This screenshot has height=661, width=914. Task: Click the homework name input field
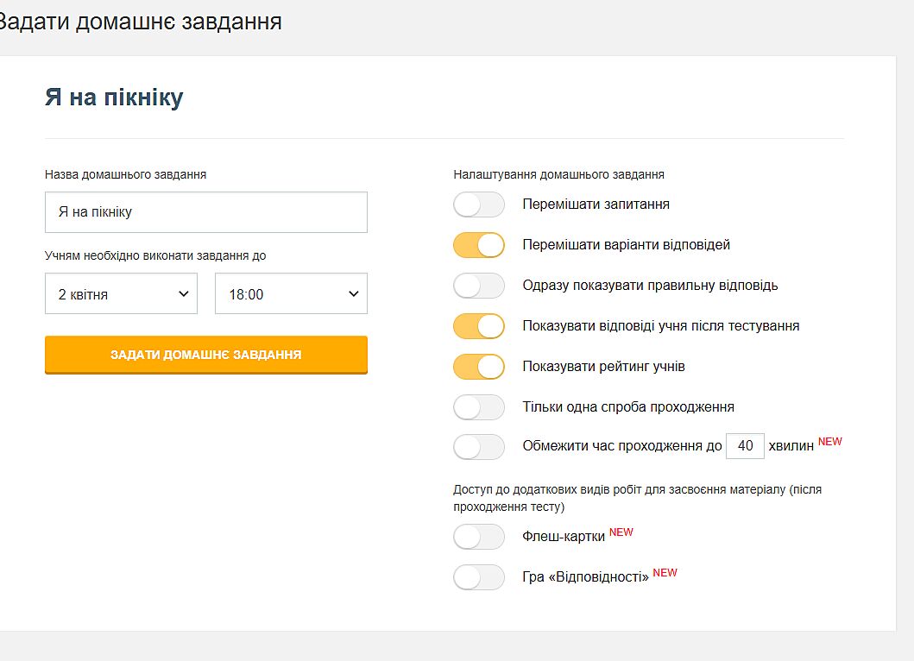pos(206,212)
